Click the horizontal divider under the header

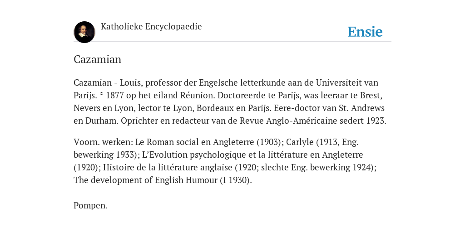click(232, 42)
